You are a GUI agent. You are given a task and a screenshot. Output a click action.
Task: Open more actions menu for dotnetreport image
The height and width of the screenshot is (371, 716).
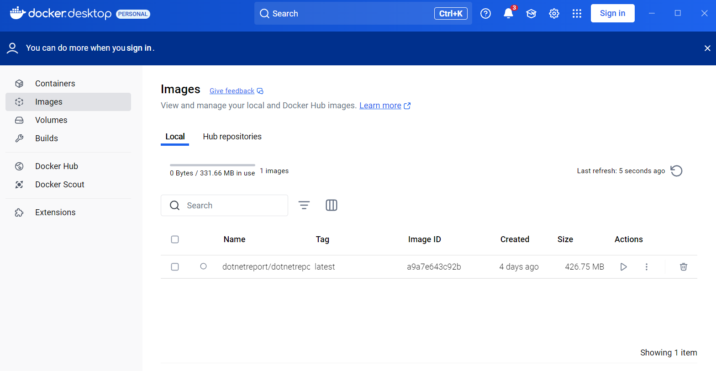(647, 267)
